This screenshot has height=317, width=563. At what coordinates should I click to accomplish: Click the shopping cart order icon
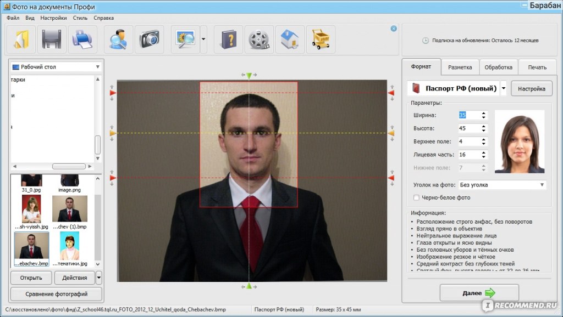[x=321, y=39]
